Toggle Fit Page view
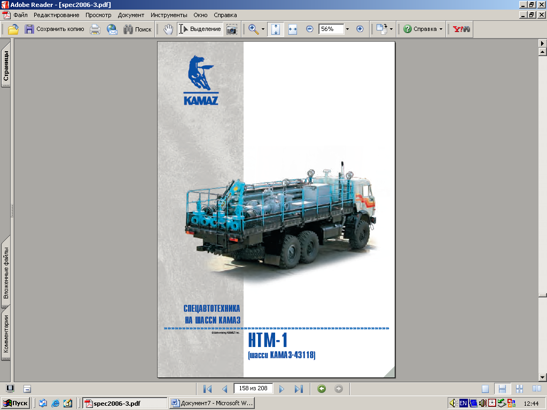Image resolution: width=547 pixels, height=410 pixels. pyautogui.click(x=276, y=29)
